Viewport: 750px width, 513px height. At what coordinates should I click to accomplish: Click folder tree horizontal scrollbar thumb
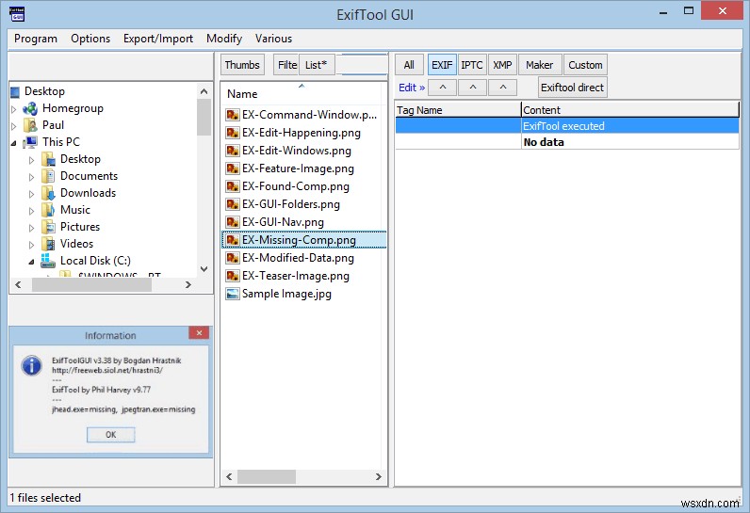pos(91,284)
